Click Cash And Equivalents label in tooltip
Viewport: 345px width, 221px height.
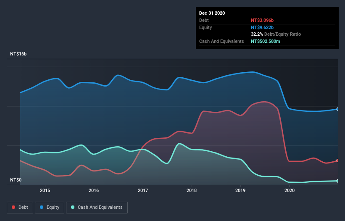[221, 41]
